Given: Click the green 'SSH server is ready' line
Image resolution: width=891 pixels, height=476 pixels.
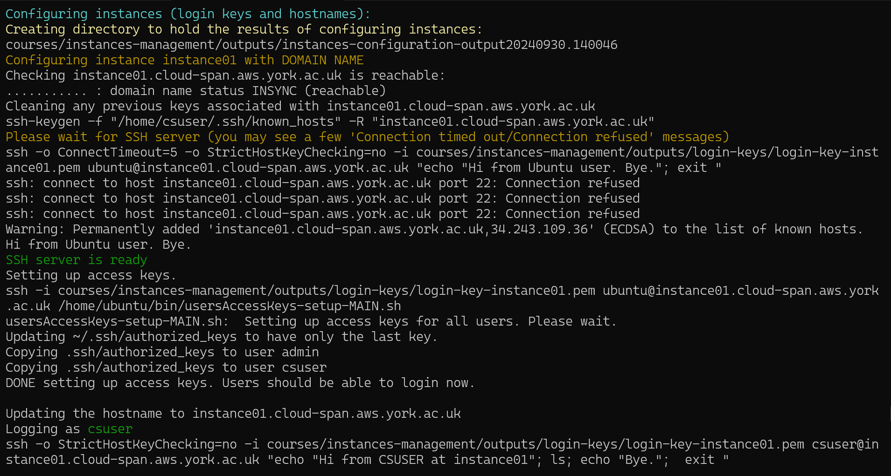Looking at the screenshot, I should coord(76,260).
